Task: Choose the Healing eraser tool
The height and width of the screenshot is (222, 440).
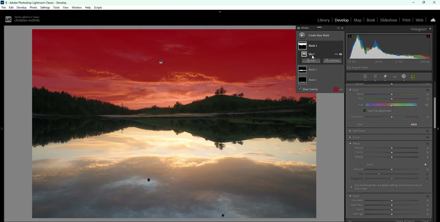Action: (x=385, y=76)
